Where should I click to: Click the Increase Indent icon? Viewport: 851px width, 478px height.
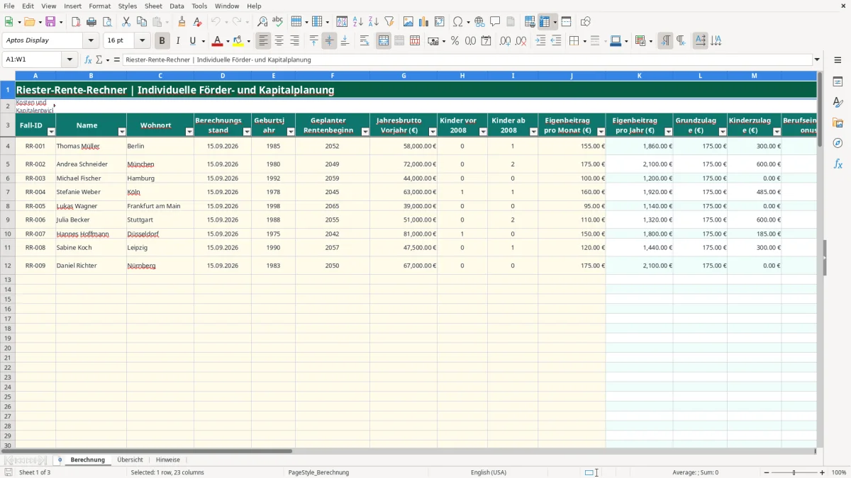541,41
